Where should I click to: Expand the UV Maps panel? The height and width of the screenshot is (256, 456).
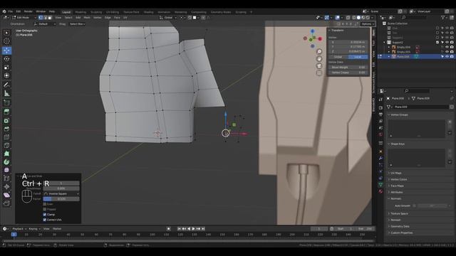(396, 173)
